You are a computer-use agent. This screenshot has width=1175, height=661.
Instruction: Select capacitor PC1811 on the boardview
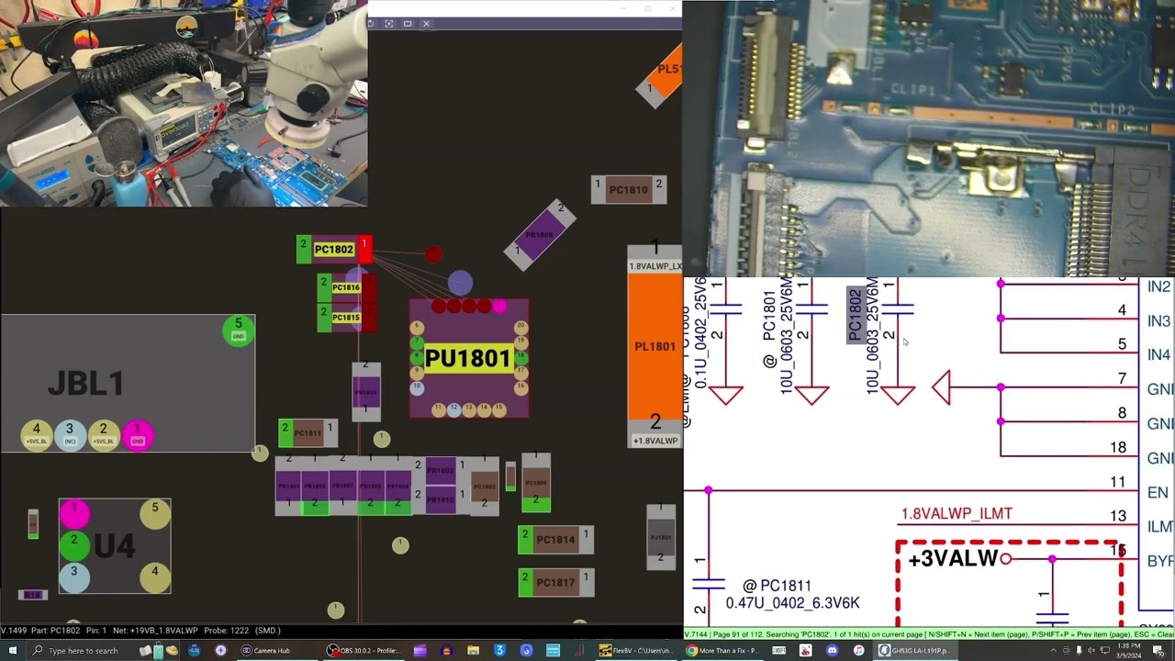tap(308, 432)
